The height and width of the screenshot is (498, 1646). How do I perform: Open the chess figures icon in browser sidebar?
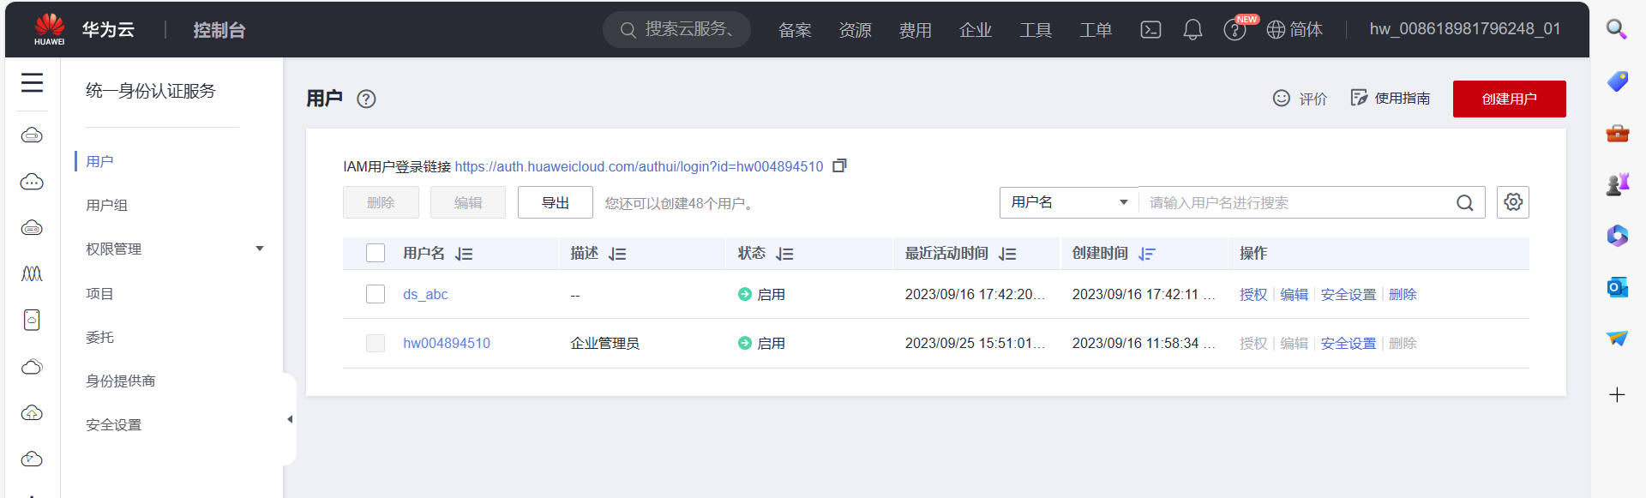coord(1617,184)
